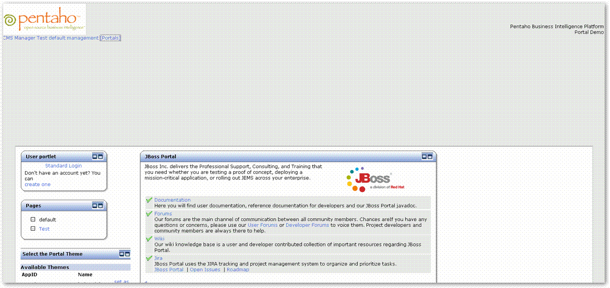Screen dimensions: 610x288
Task: Click the 'Select the Portal Theme' title
Action: click(x=52, y=254)
